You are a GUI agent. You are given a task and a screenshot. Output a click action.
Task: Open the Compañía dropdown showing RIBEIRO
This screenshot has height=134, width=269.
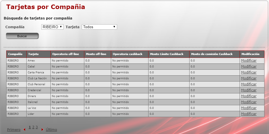(52, 27)
